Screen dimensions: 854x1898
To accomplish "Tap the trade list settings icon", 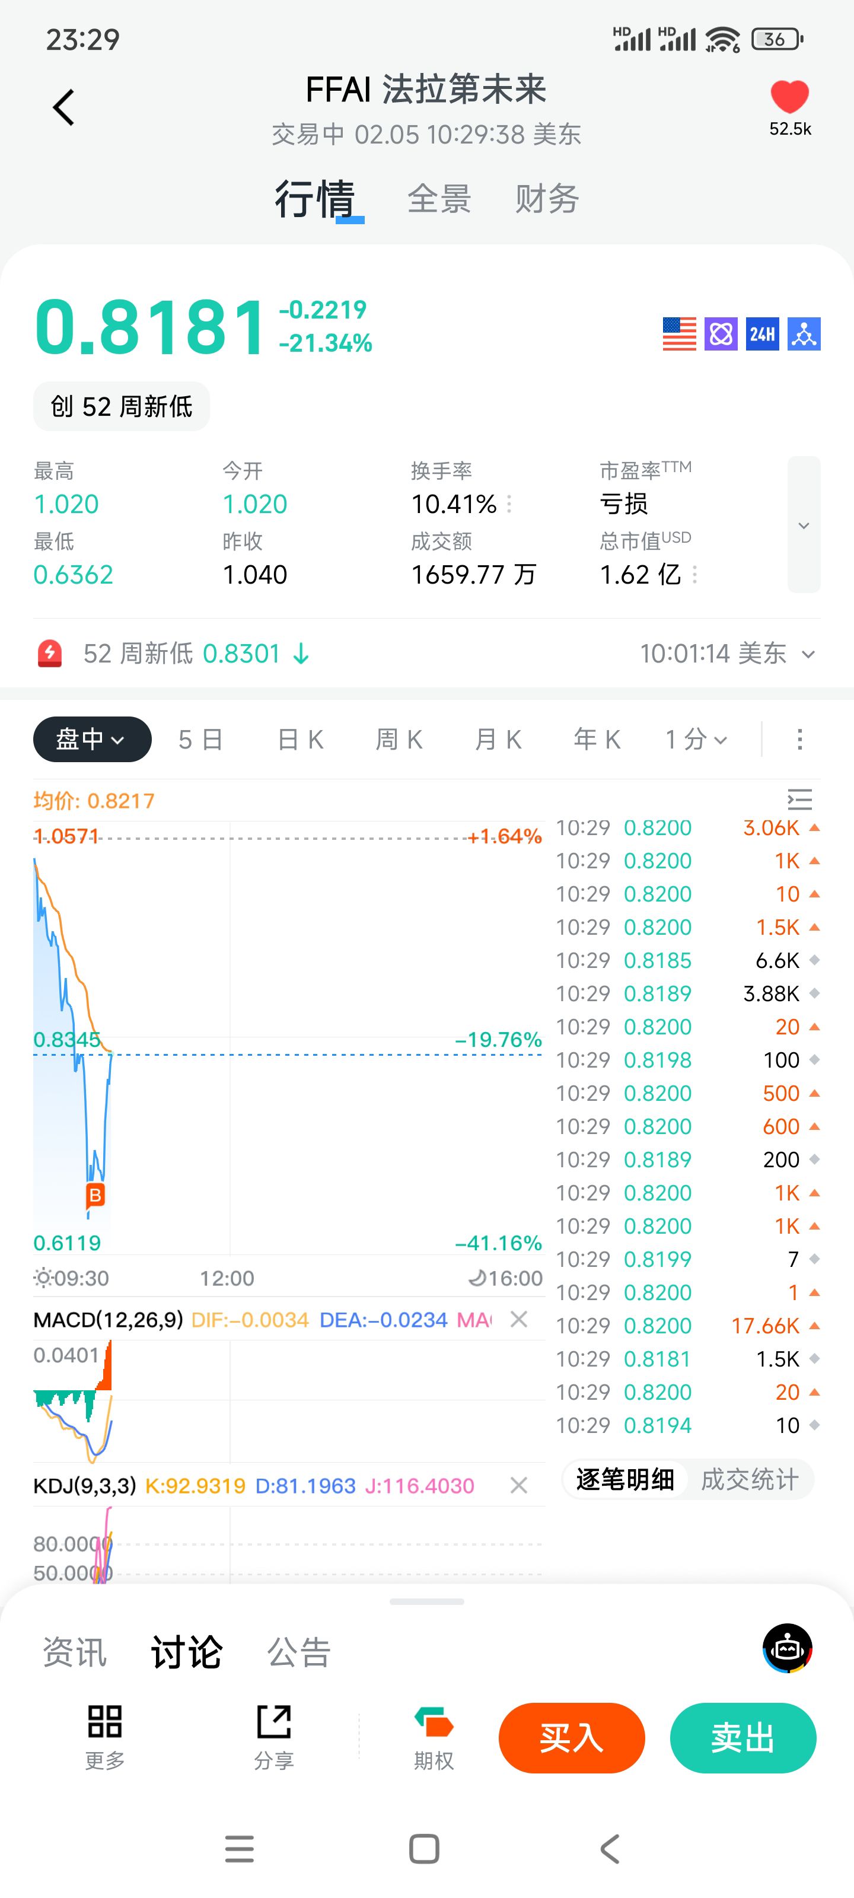I will coord(799,800).
